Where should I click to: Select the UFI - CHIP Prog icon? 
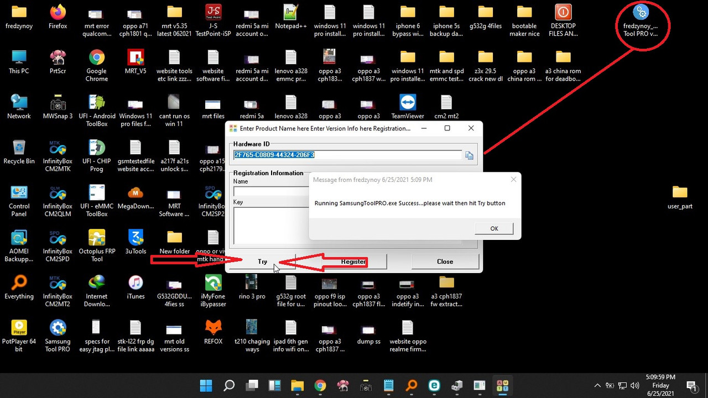point(96,156)
